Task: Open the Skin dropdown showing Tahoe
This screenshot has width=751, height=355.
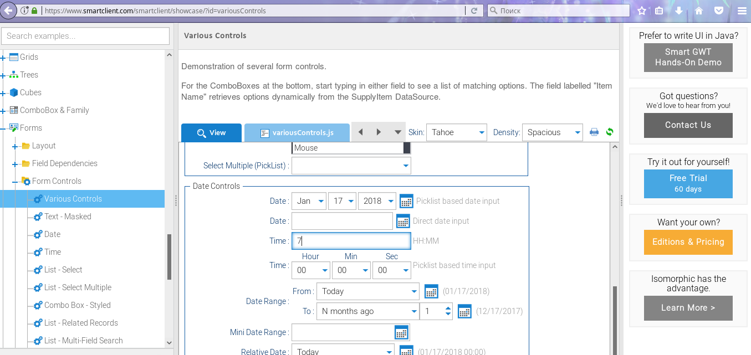Action: point(456,132)
